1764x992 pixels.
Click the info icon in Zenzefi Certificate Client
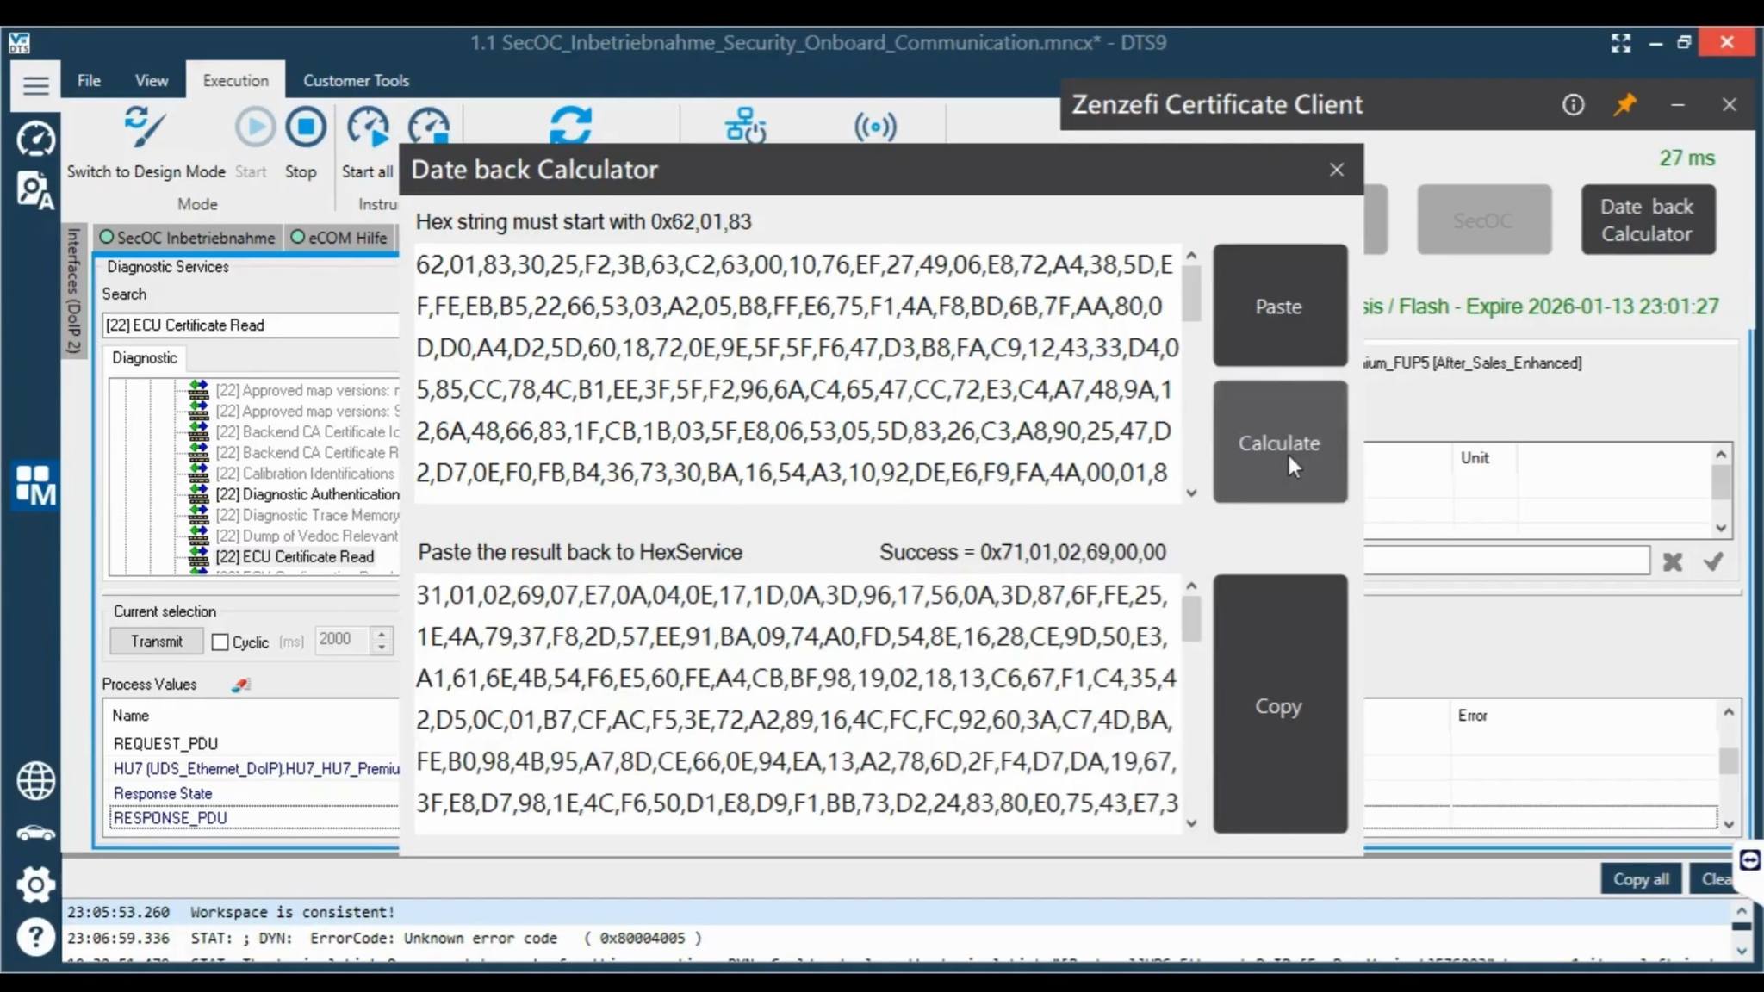1573,104
